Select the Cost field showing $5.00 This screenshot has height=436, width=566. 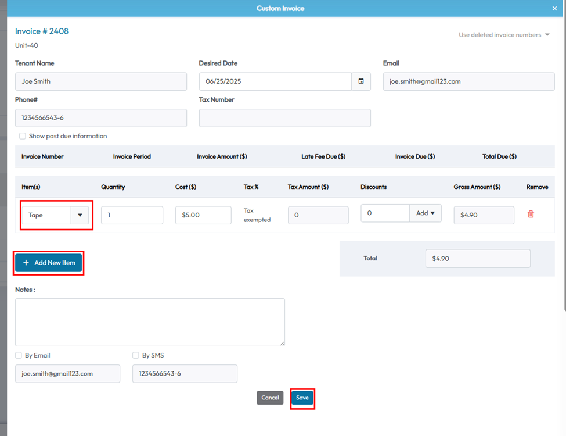(203, 215)
